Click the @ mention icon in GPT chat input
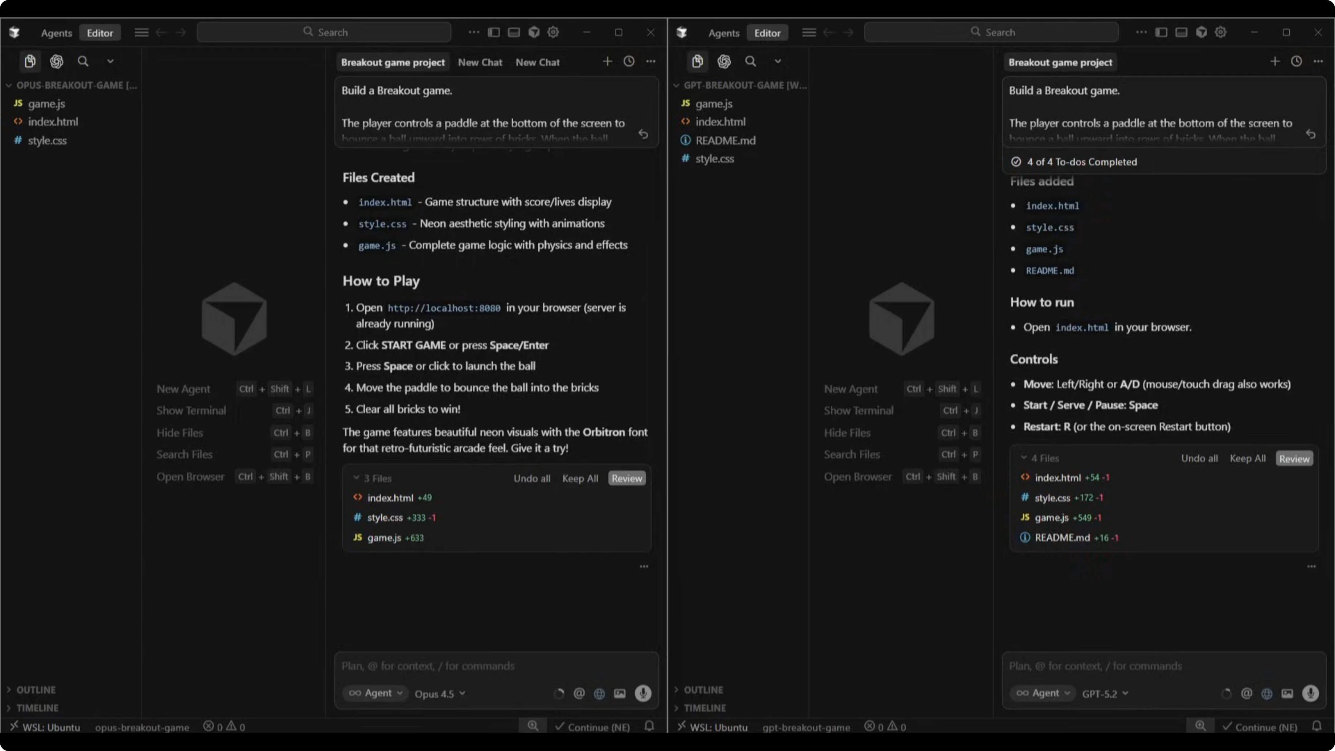 (x=1246, y=693)
